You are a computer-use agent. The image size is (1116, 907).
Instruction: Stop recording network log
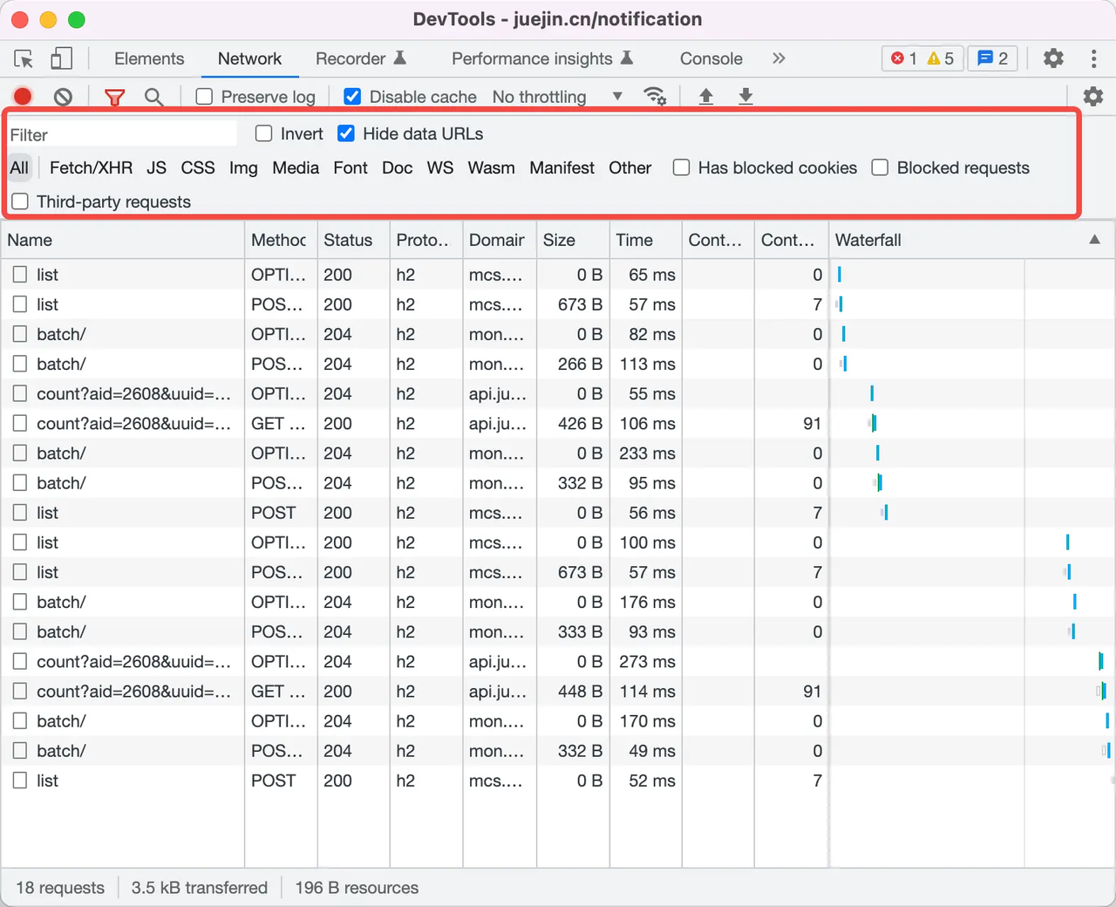click(23, 97)
